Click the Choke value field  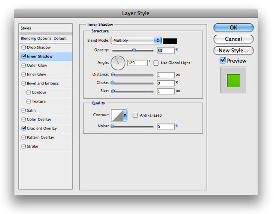click(166, 83)
